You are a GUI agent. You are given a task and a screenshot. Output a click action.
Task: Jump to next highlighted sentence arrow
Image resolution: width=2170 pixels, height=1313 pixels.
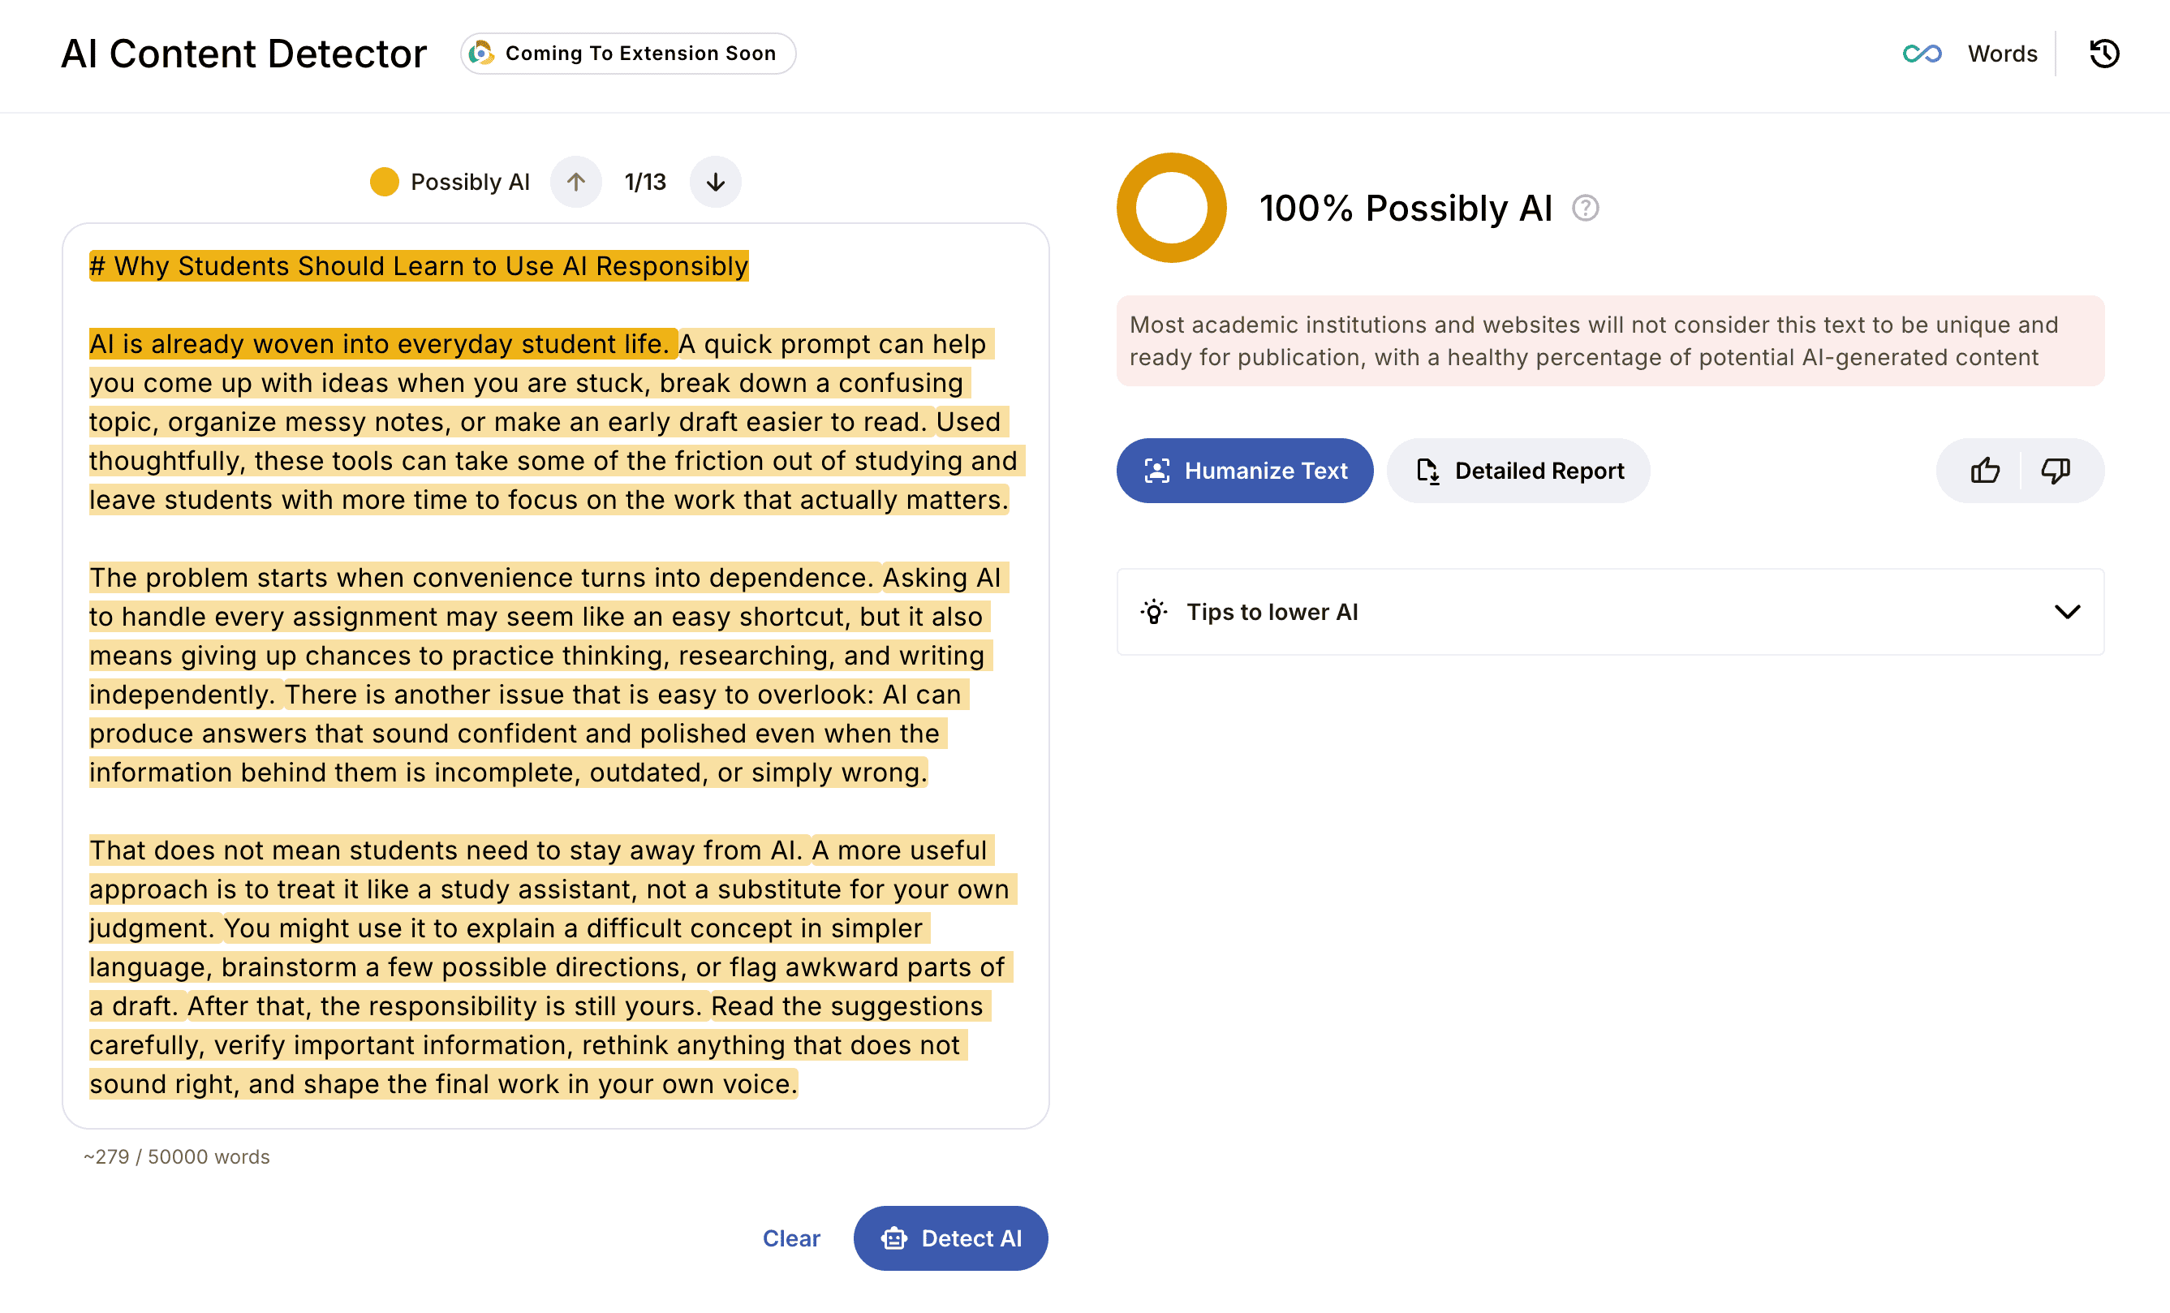pyautogui.click(x=715, y=183)
